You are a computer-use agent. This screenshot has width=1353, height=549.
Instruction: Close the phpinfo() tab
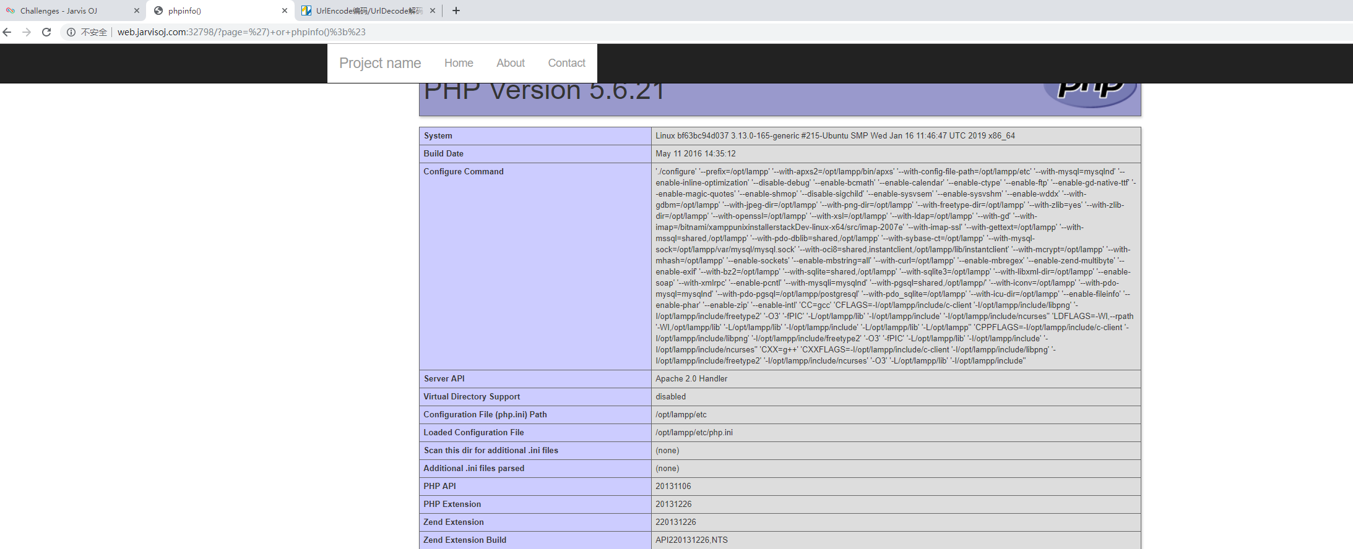(285, 11)
